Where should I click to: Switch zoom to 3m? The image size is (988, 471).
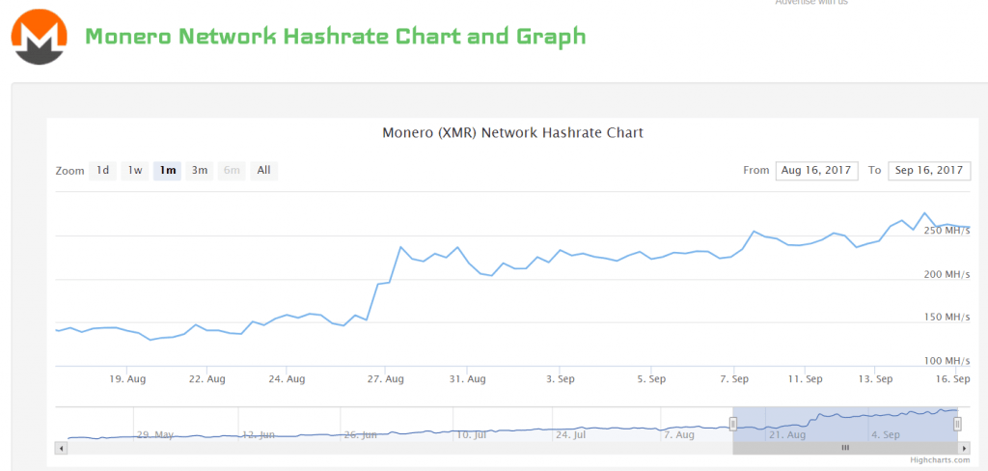[x=200, y=171]
